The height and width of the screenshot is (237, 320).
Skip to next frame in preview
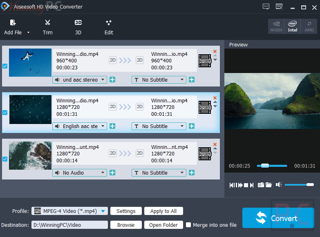coord(252,185)
